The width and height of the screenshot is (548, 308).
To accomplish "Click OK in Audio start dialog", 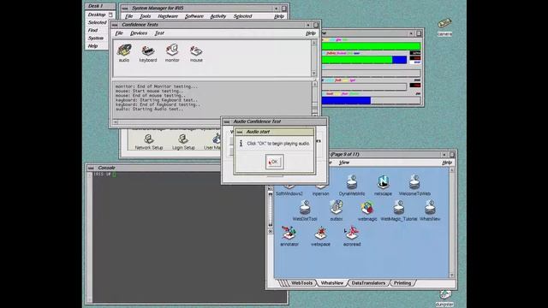I will (274, 162).
